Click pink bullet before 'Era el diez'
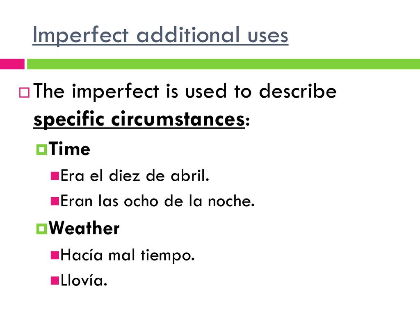This screenshot has height=315, width=420. tap(55, 176)
